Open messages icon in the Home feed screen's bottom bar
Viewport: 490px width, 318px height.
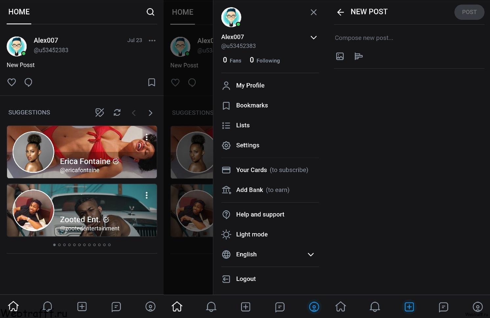click(116, 307)
